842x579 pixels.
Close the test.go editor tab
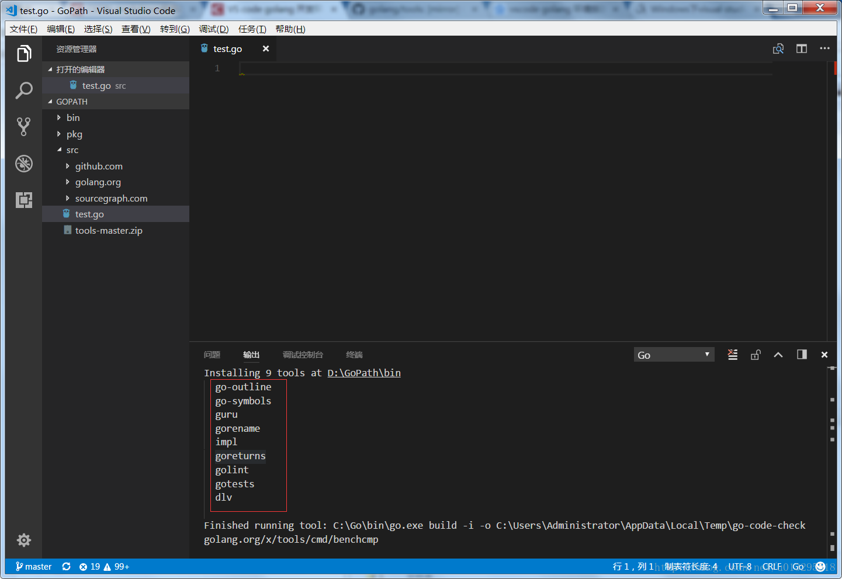pyautogui.click(x=266, y=48)
